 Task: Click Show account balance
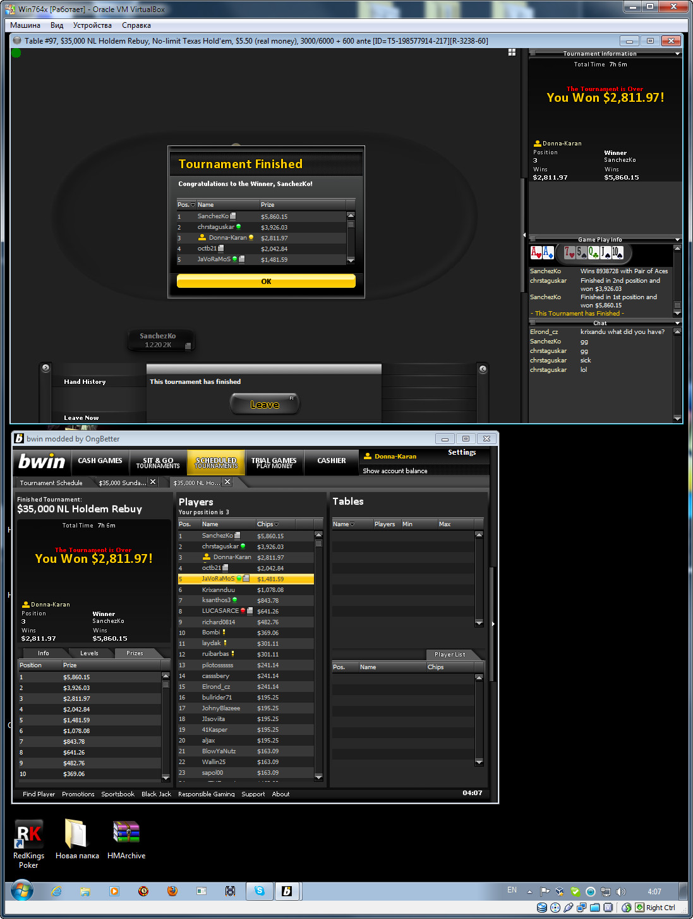pos(395,471)
